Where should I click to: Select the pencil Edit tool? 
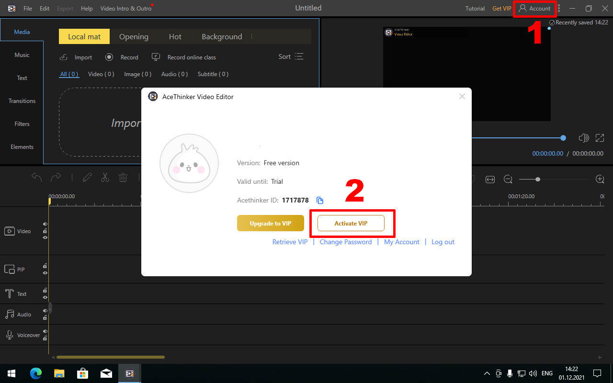tap(87, 178)
